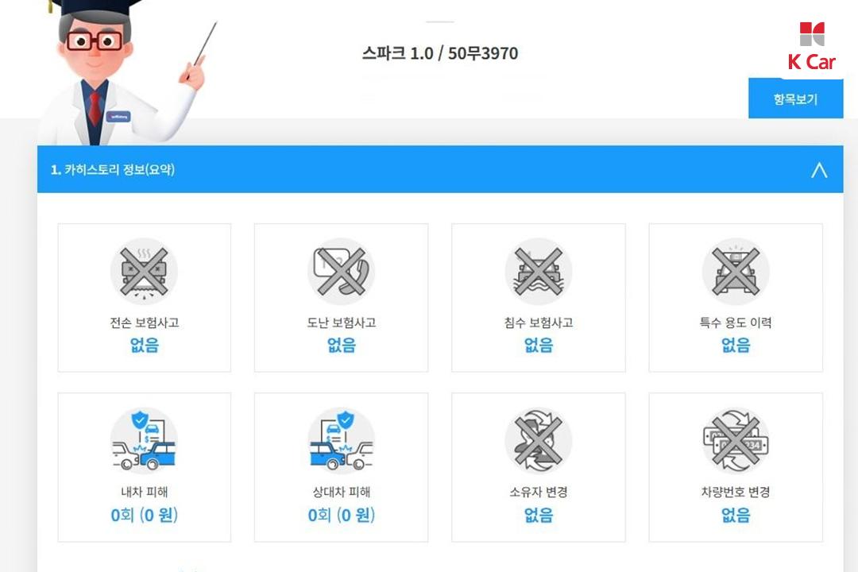
Task: Click the K Car logo
Action: (811, 47)
